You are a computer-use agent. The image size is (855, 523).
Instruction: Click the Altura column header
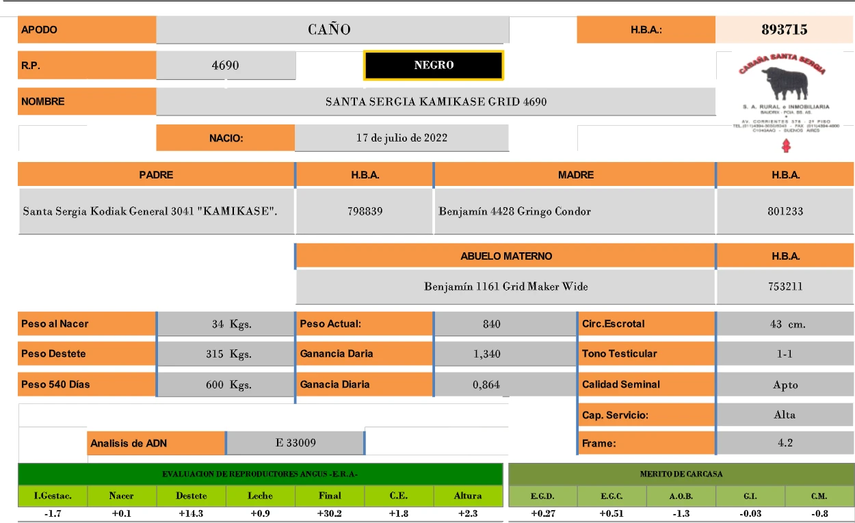click(x=468, y=496)
